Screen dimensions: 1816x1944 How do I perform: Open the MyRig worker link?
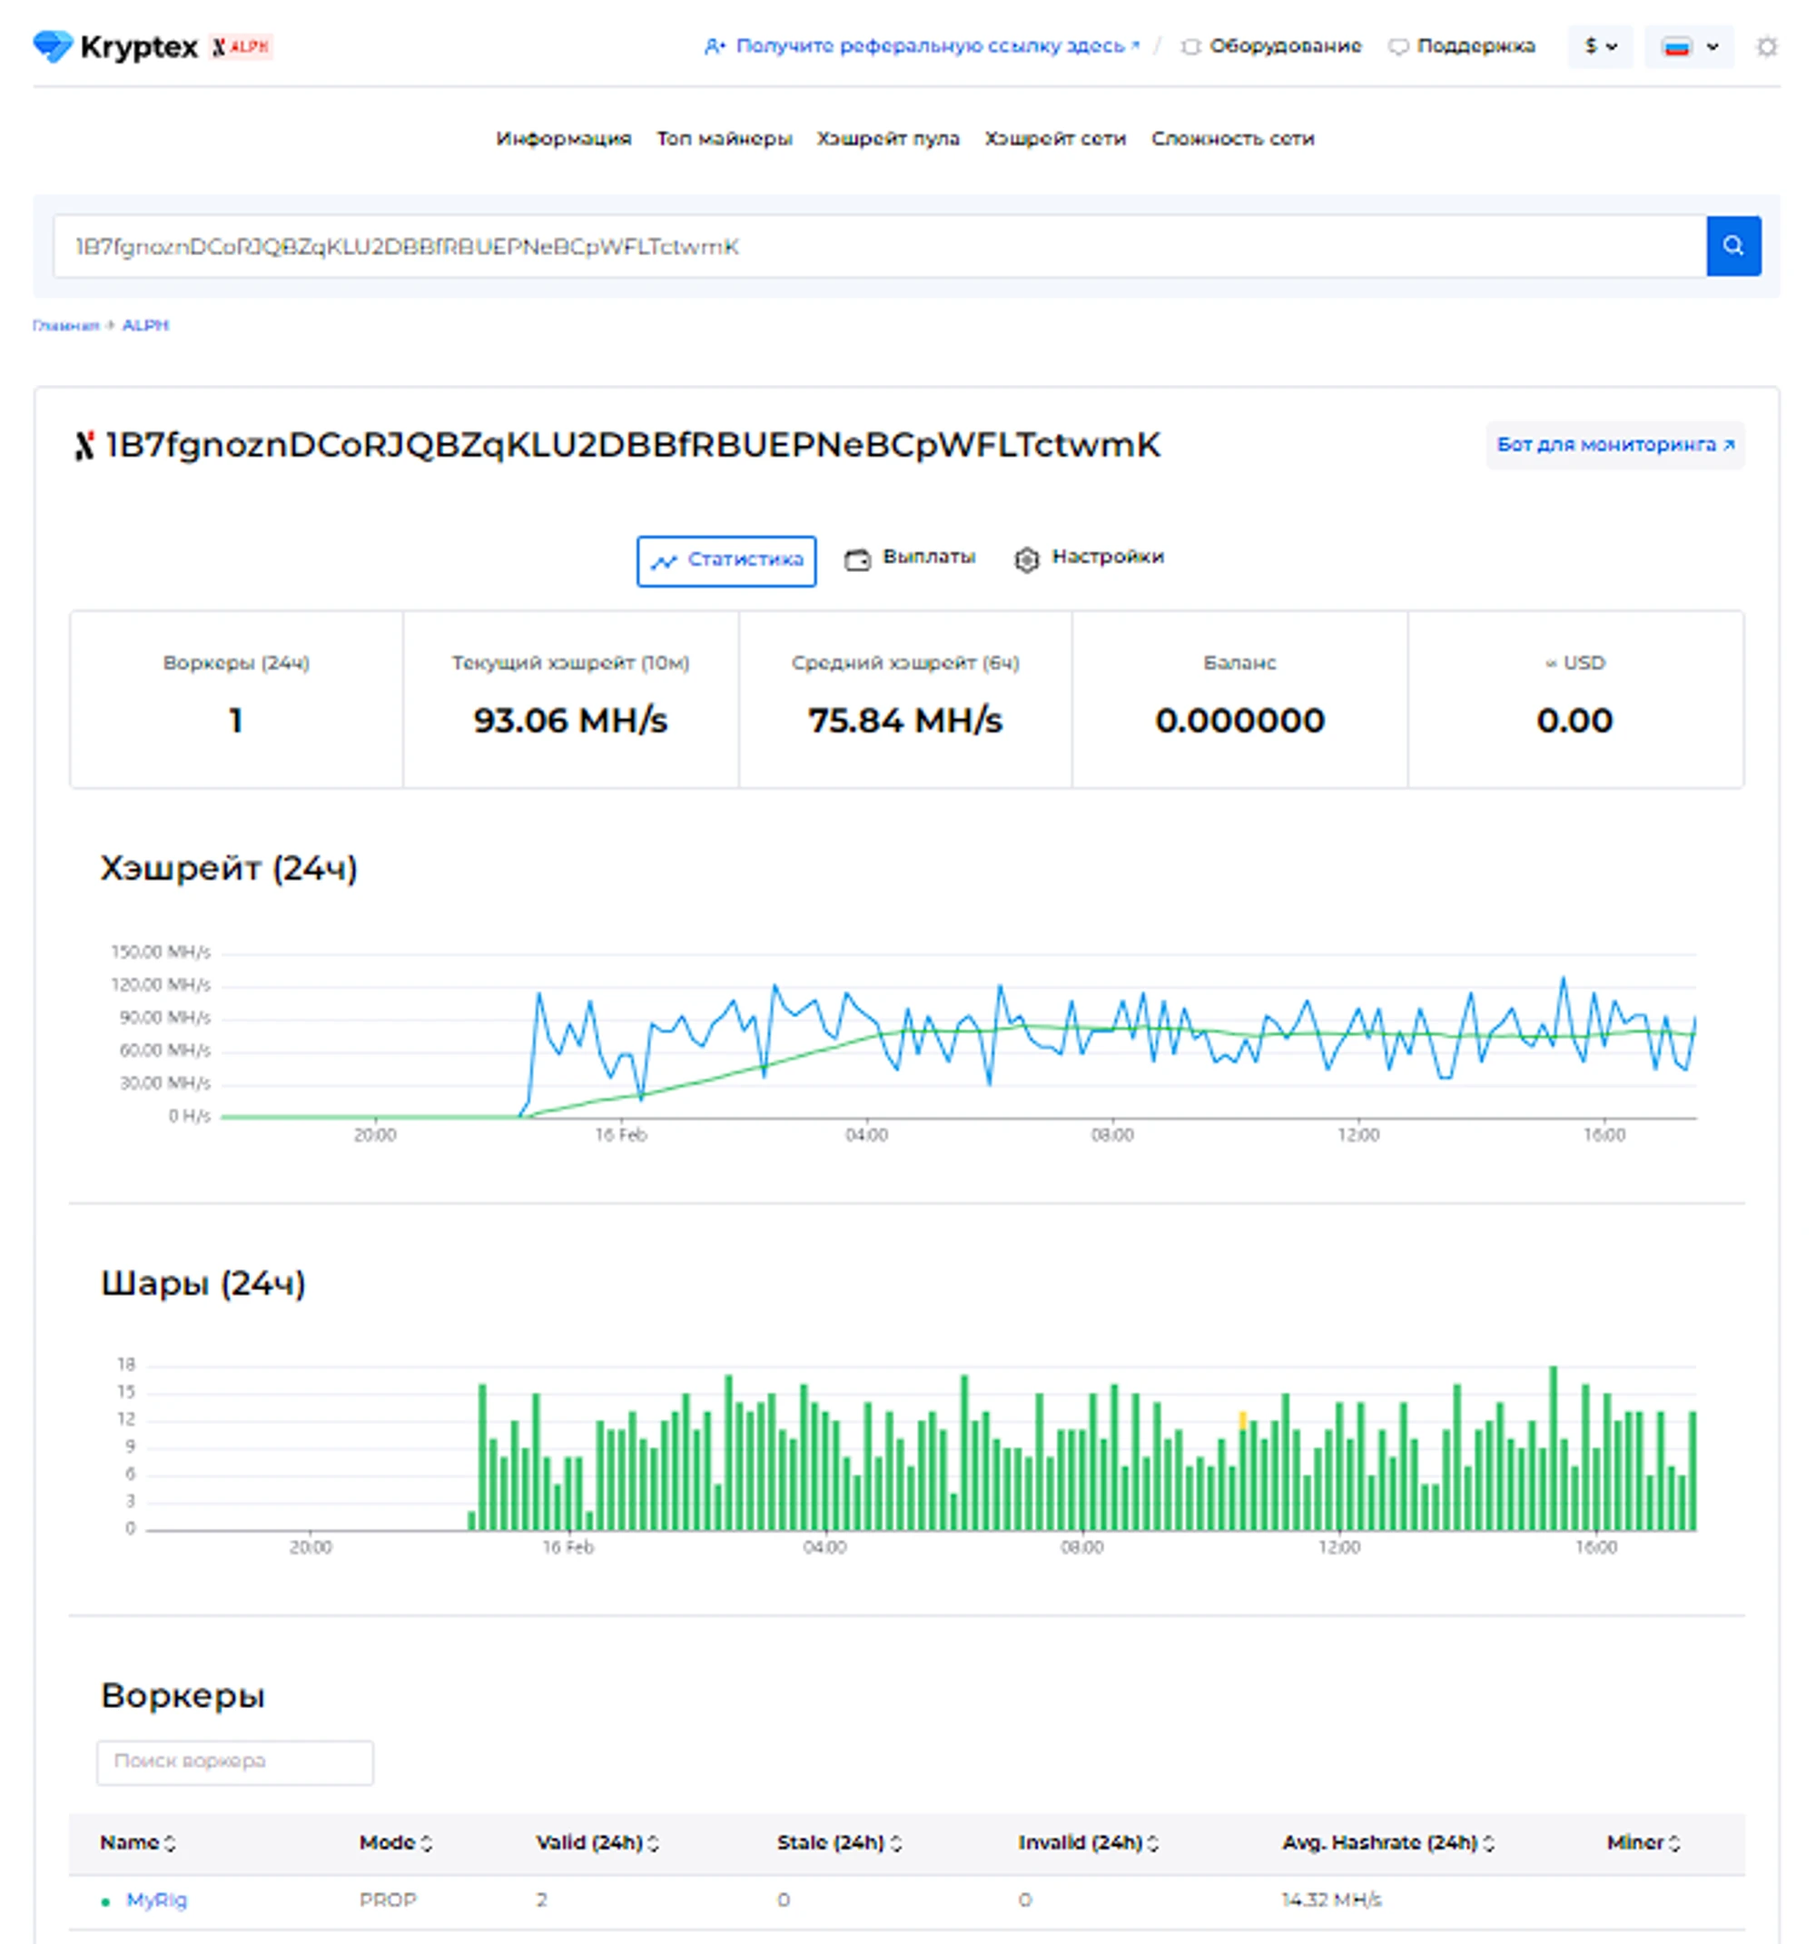click(x=156, y=1900)
